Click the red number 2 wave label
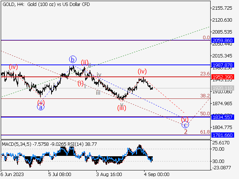This screenshot has height=179, width=239. coord(185,132)
